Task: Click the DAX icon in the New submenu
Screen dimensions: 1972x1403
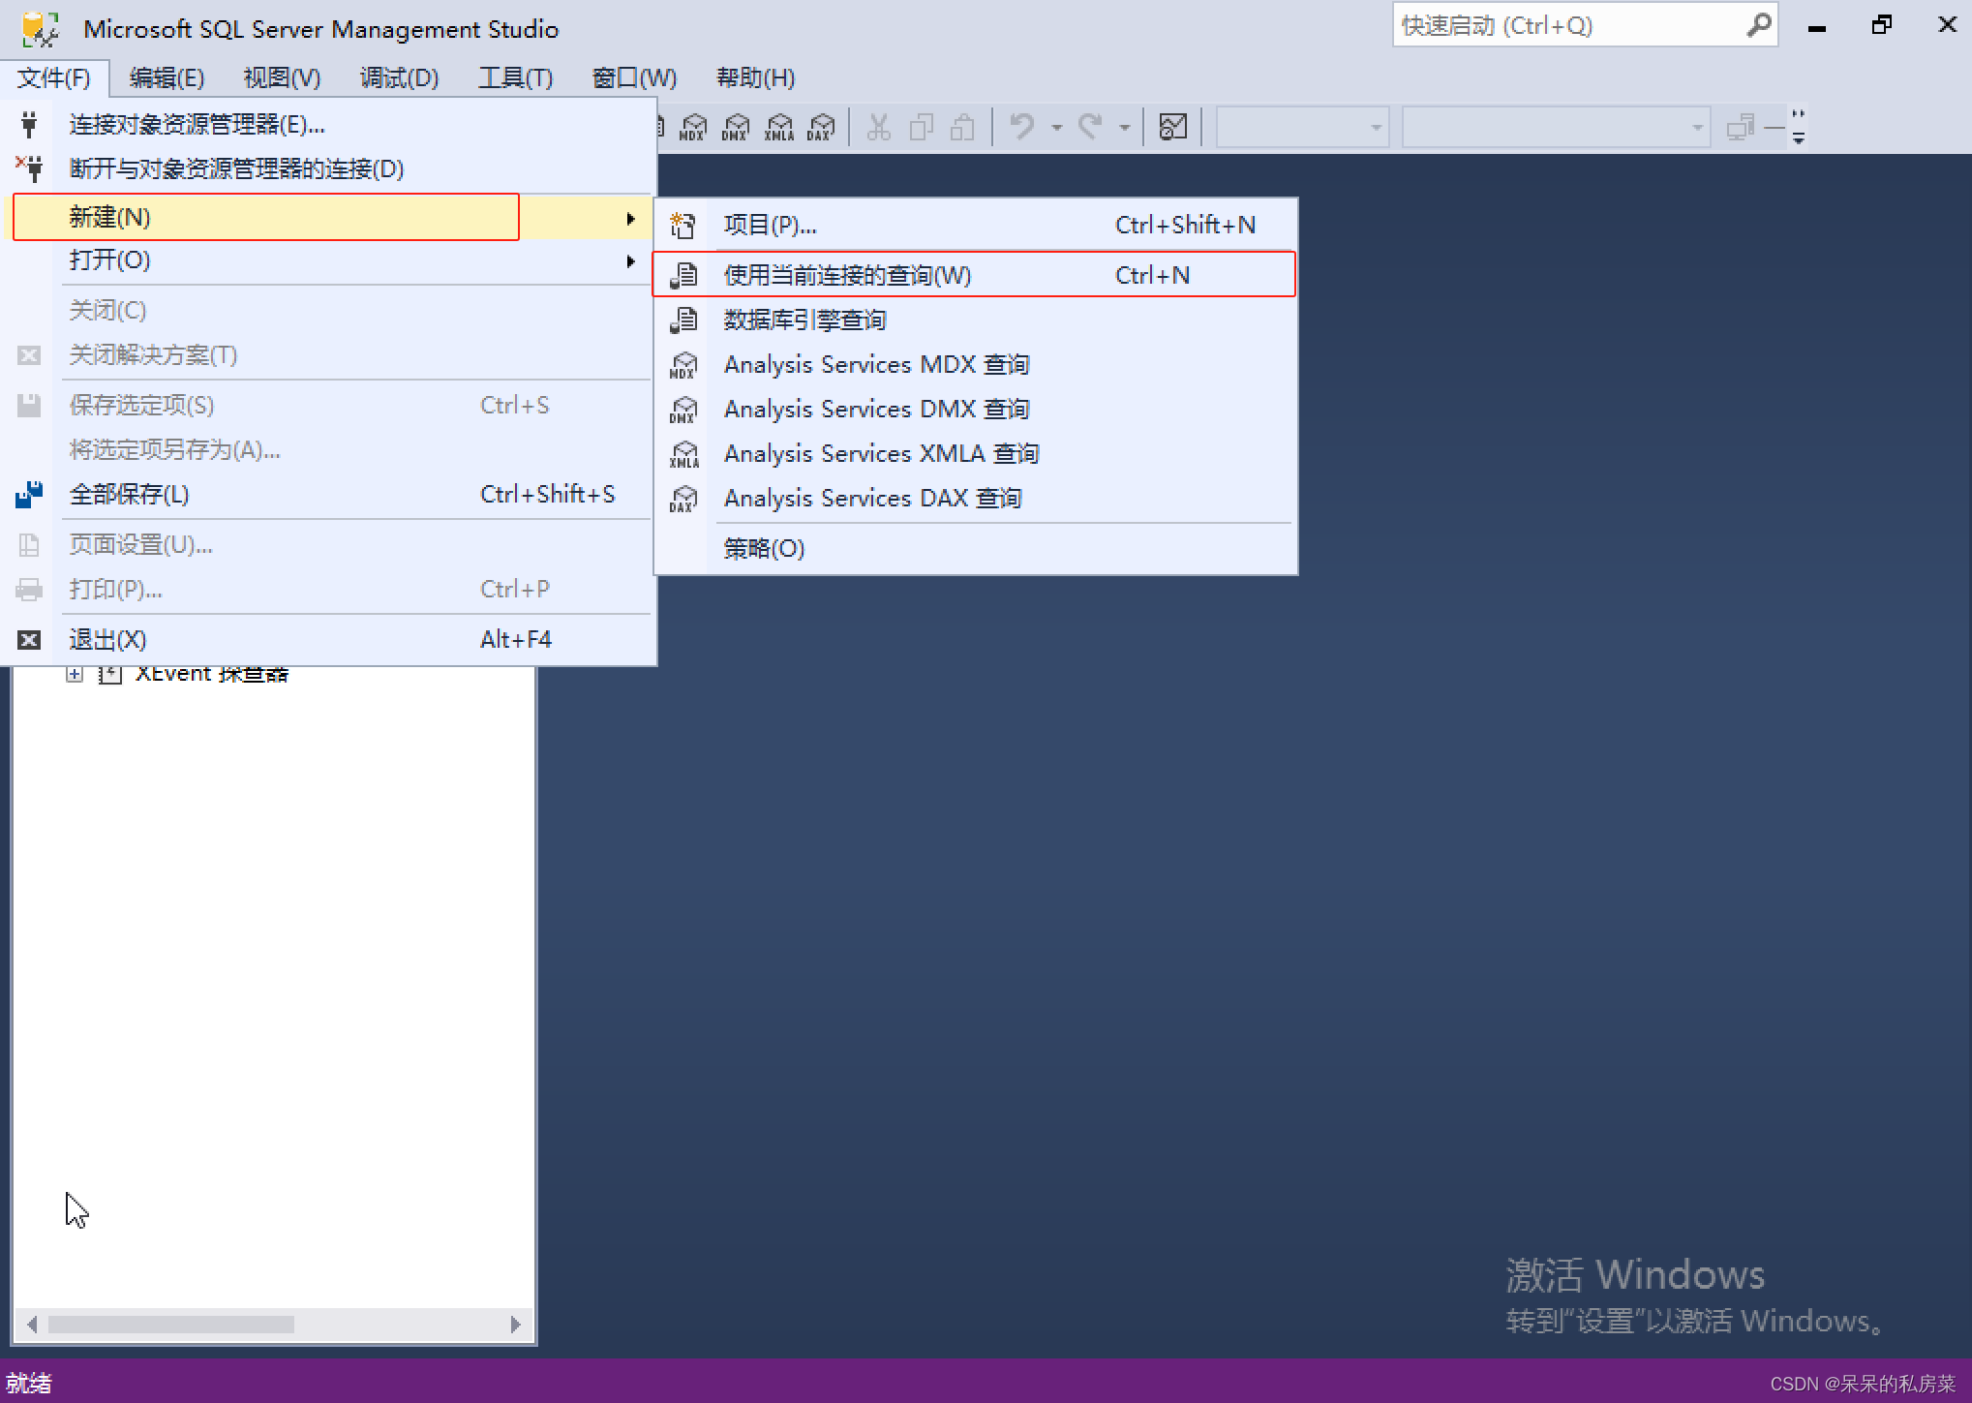Action: pos(683,499)
